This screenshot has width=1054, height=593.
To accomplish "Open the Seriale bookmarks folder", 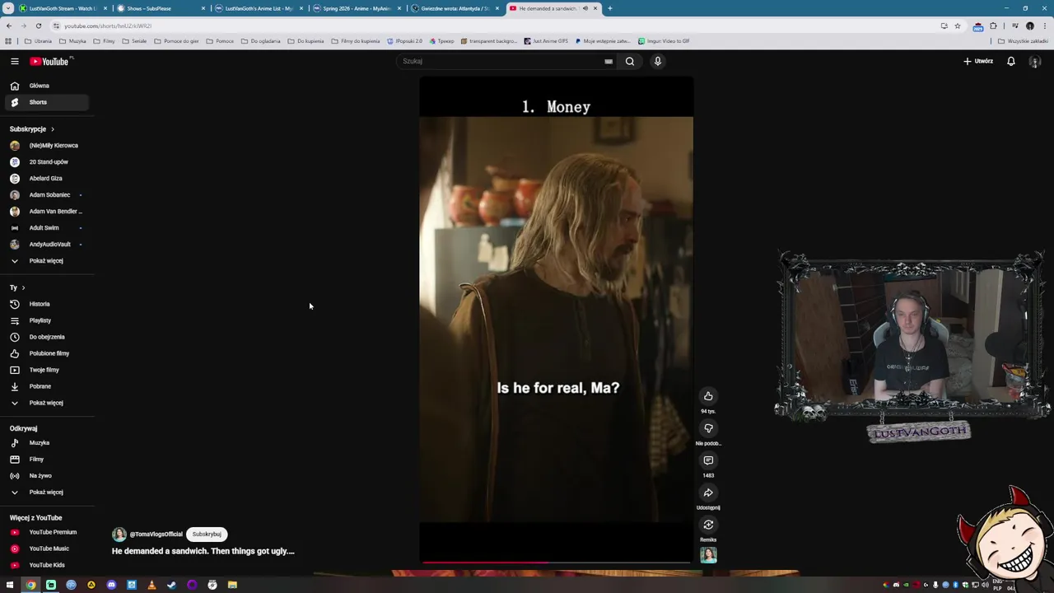I will [x=135, y=41].
